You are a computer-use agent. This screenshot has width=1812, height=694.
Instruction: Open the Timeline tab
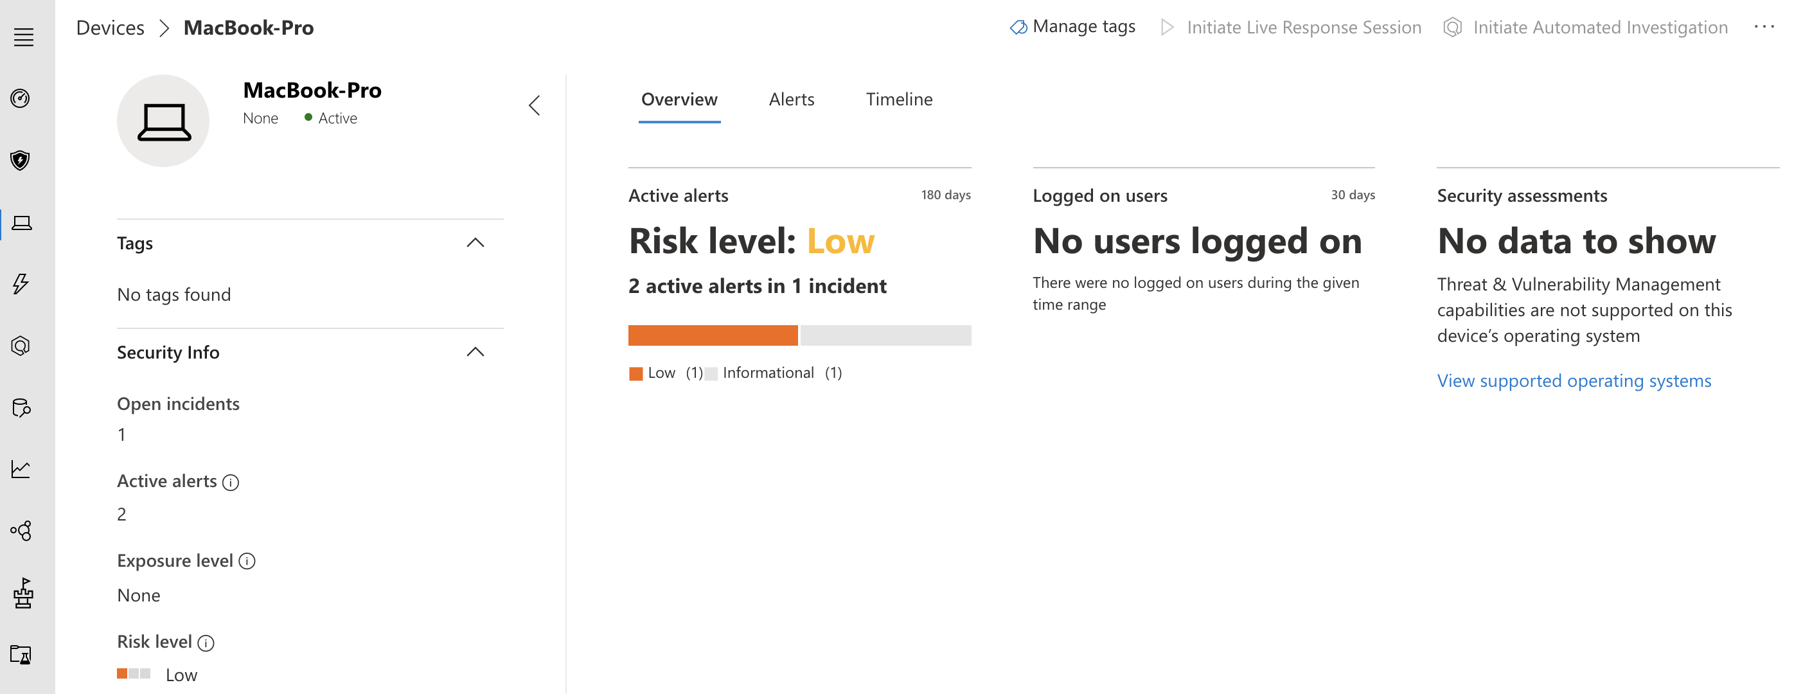(x=899, y=99)
